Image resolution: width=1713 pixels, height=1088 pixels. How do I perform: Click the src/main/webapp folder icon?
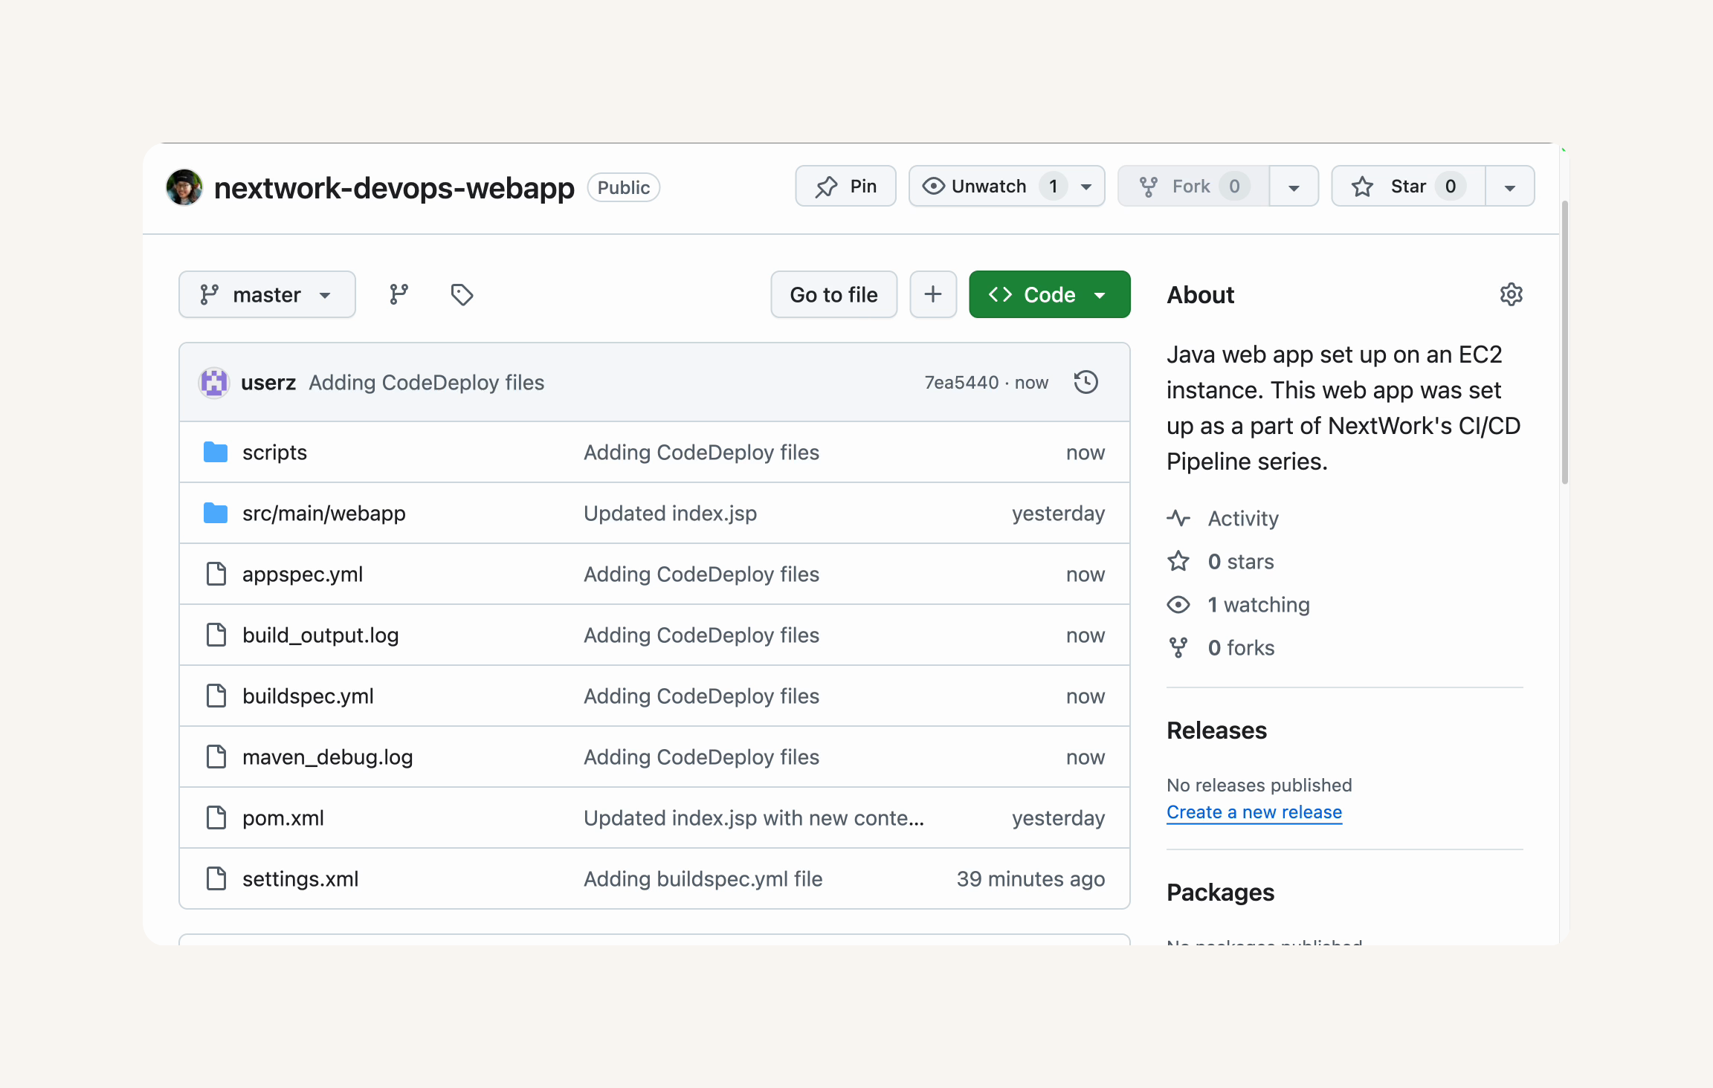pos(216,513)
